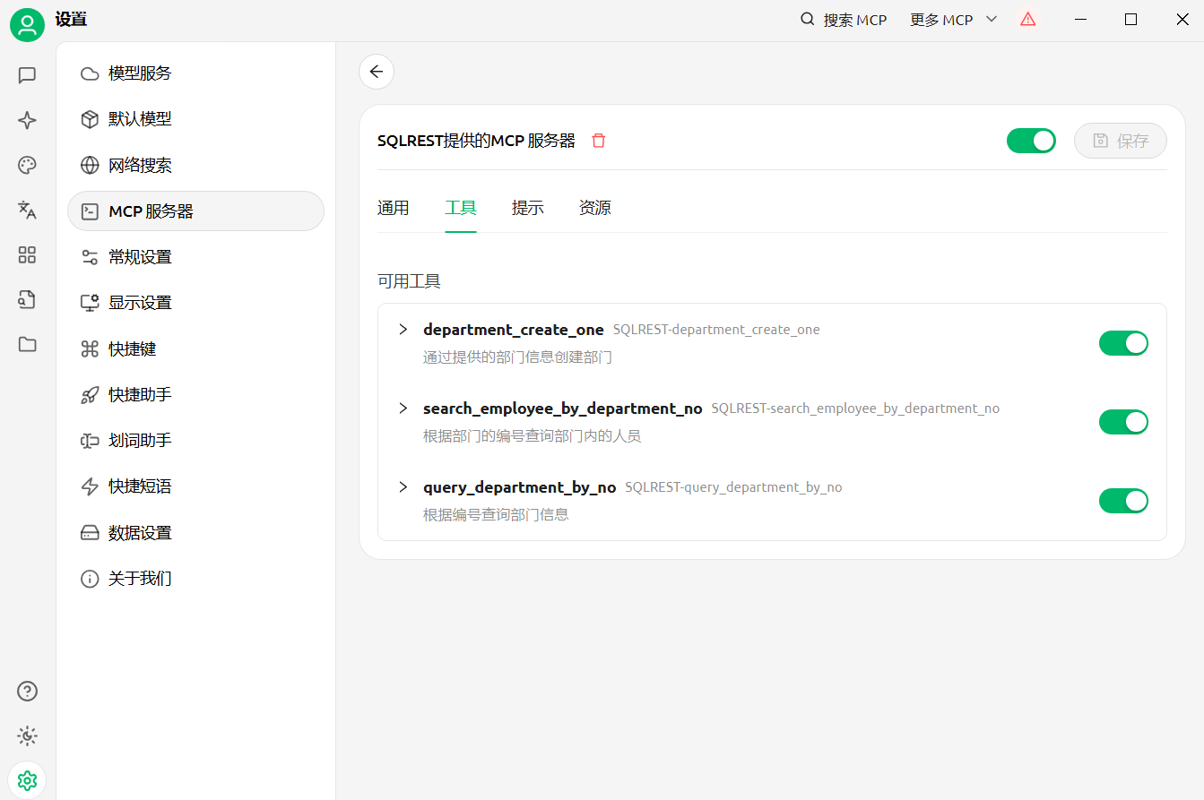The width and height of the screenshot is (1204, 800).
Task: Switch to the 提示 tab
Action: [x=528, y=208]
